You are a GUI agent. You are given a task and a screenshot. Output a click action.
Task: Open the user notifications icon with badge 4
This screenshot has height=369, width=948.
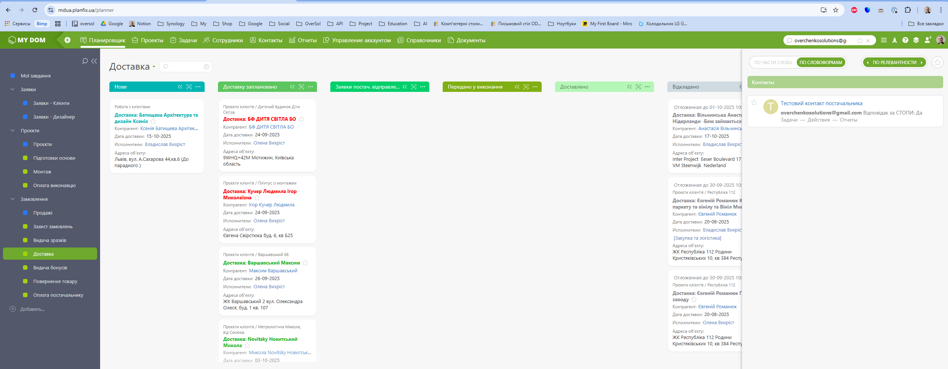point(928,40)
